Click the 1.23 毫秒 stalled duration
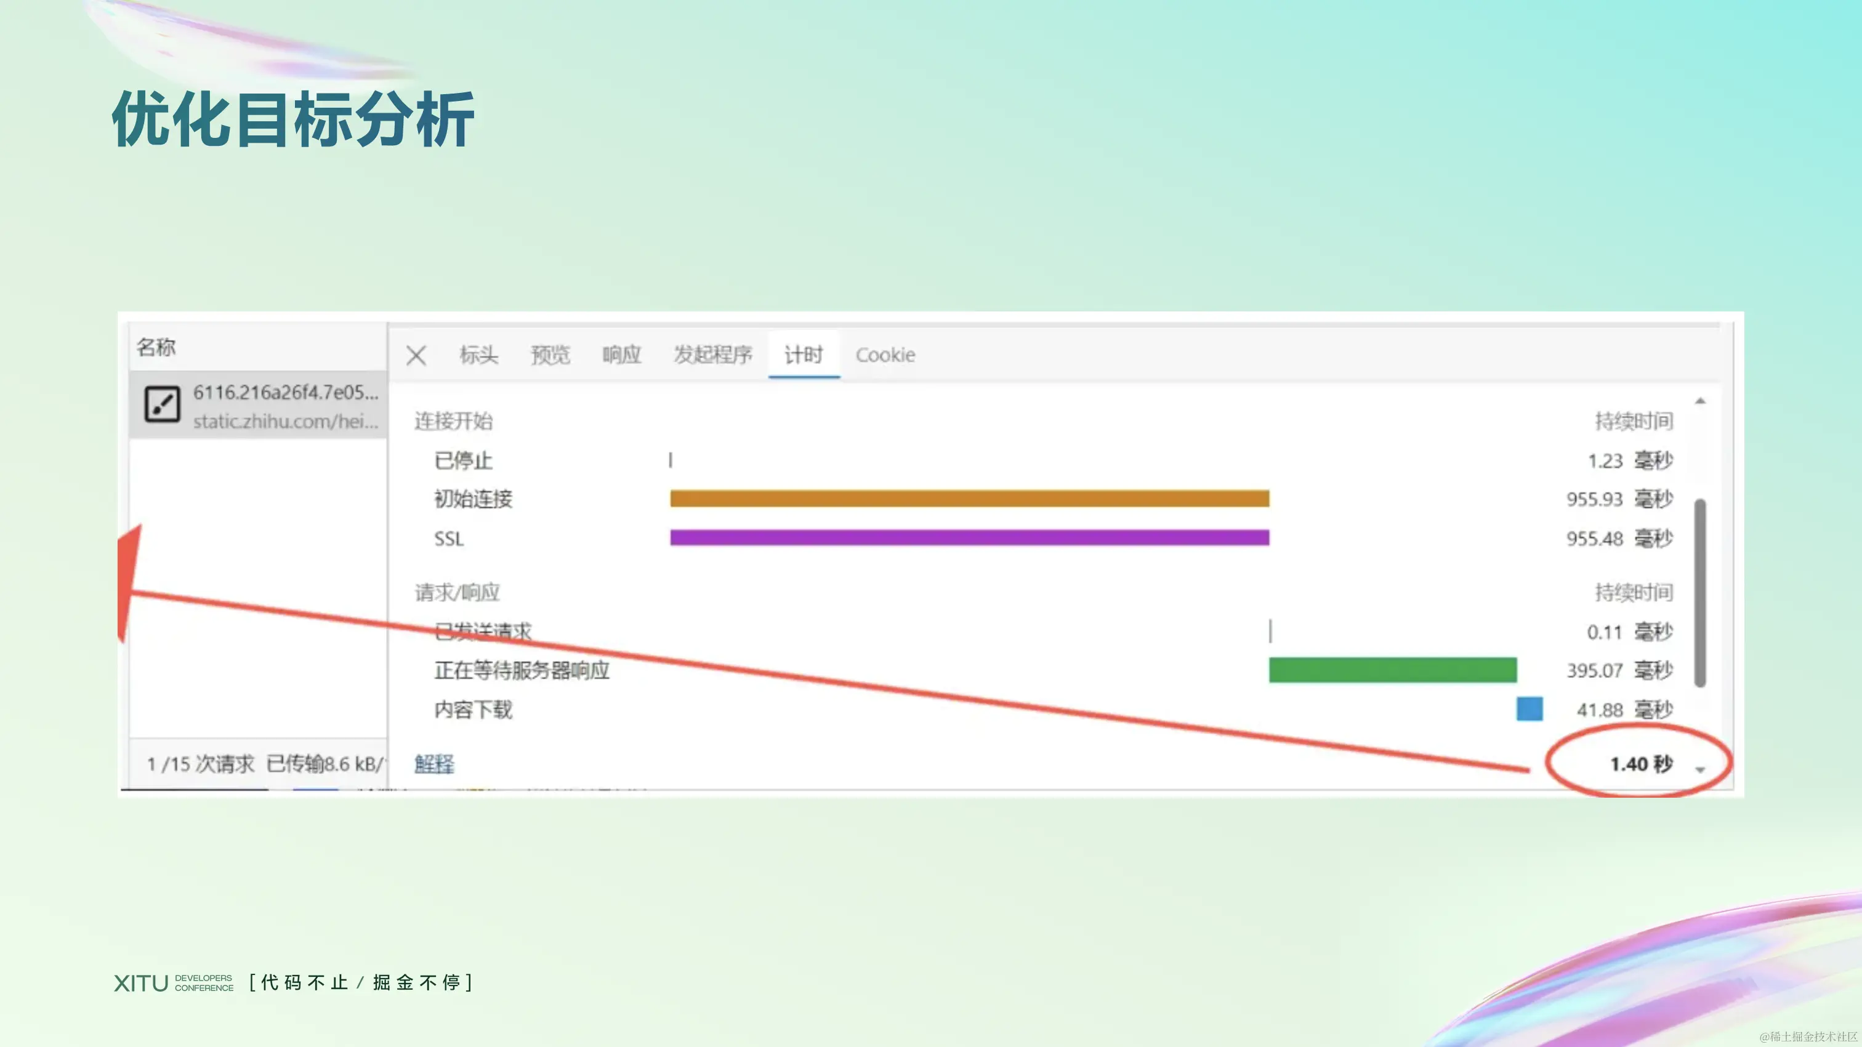 coord(1630,460)
